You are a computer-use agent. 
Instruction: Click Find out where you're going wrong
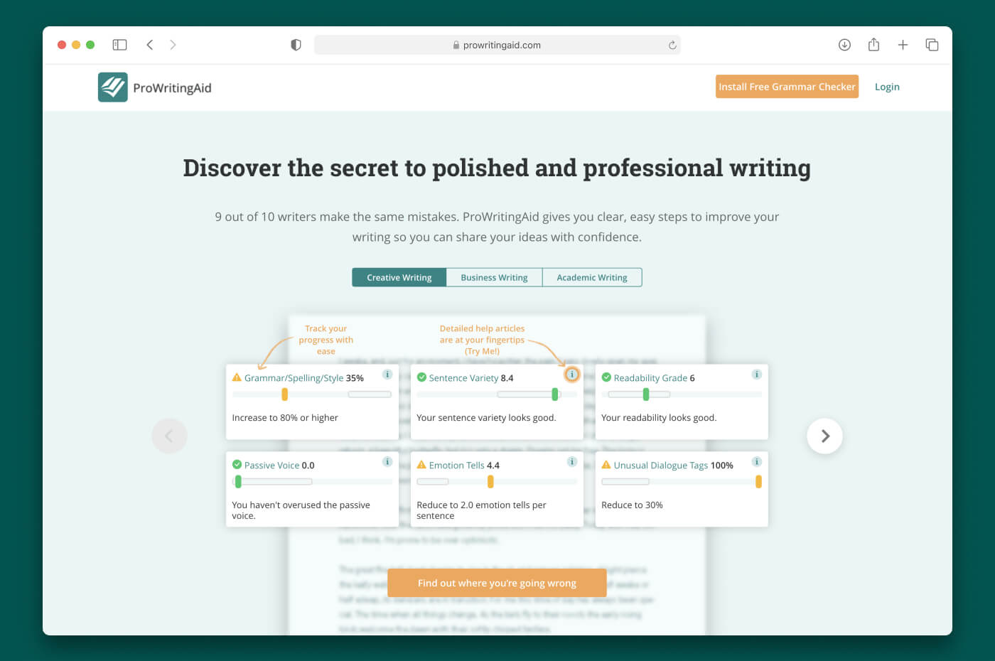[x=497, y=583]
